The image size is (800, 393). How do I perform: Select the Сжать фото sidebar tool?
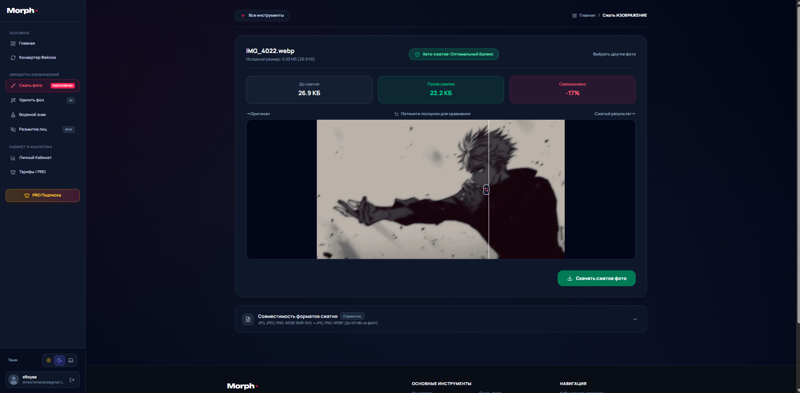coord(43,86)
